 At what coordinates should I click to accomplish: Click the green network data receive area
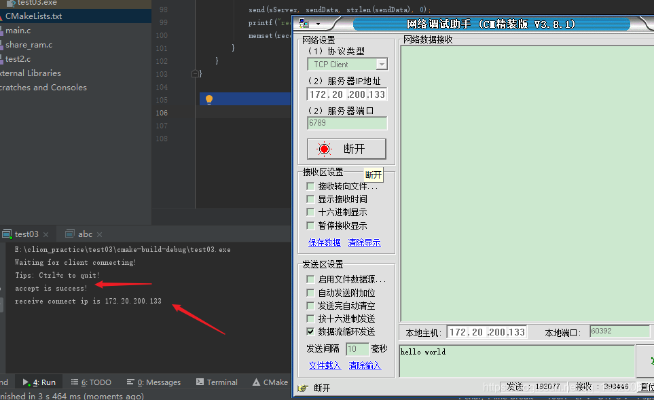(x=527, y=183)
